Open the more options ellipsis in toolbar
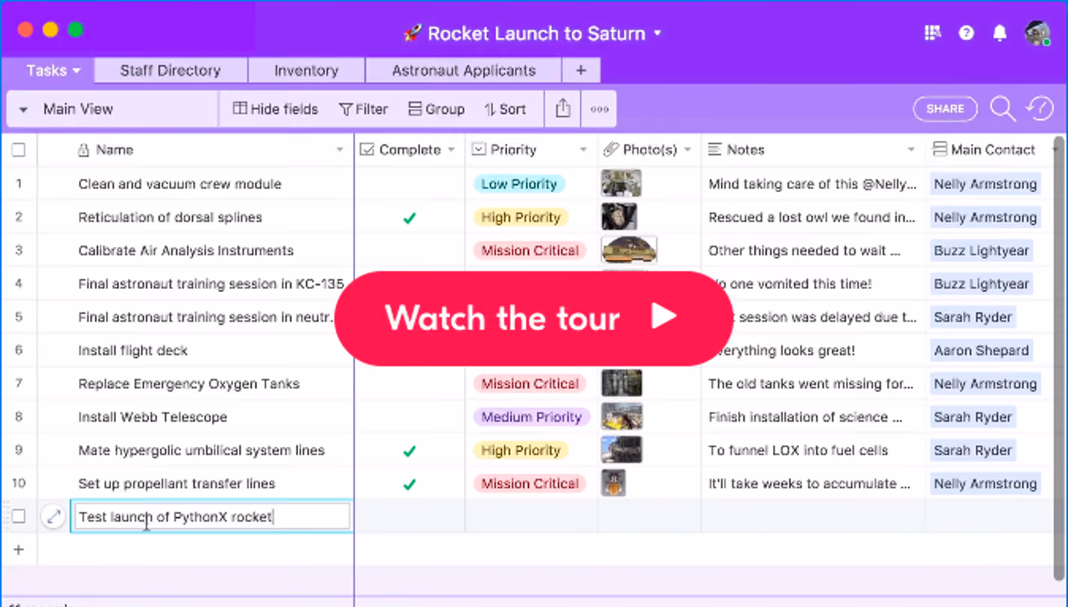Image resolution: width=1068 pixels, height=607 pixels. tap(600, 109)
